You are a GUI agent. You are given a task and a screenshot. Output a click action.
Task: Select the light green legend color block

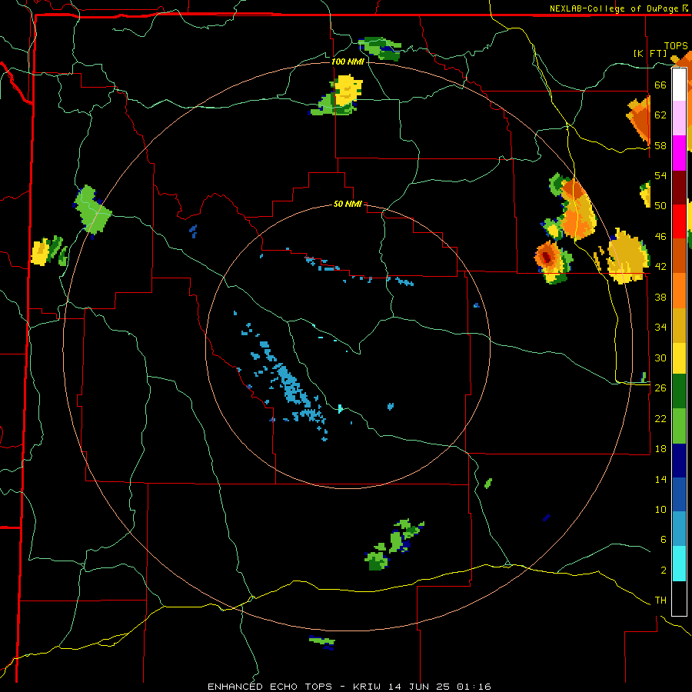point(679,426)
